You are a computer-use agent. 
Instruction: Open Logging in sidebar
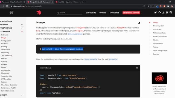[4, 61]
